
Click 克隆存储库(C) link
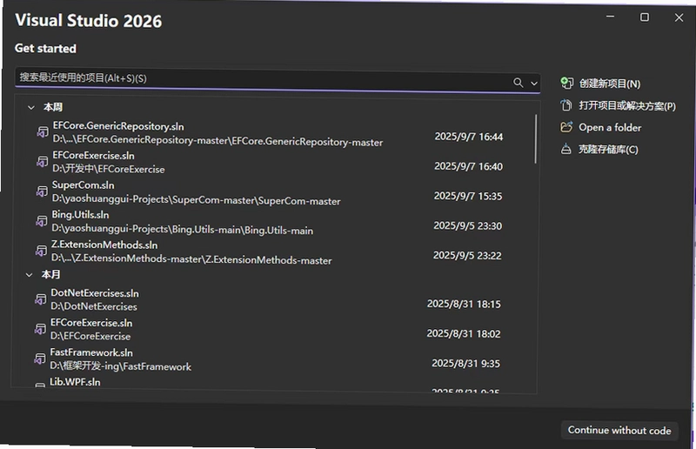coord(608,149)
